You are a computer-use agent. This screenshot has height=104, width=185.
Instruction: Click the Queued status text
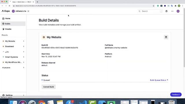point(46,80)
